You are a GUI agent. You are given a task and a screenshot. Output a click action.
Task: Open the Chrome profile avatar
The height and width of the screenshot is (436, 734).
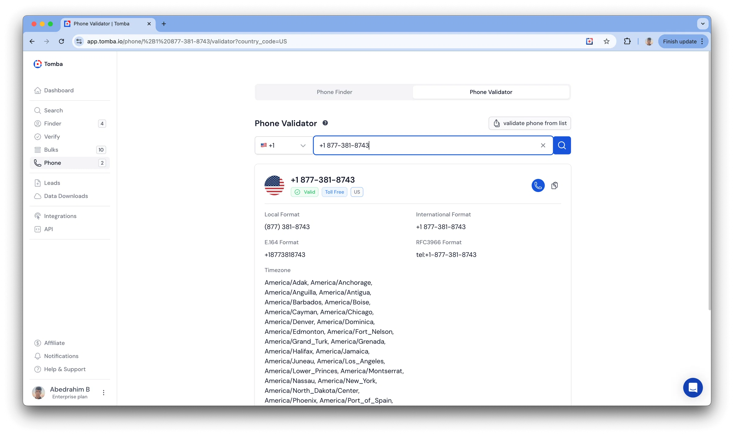pyautogui.click(x=649, y=41)
